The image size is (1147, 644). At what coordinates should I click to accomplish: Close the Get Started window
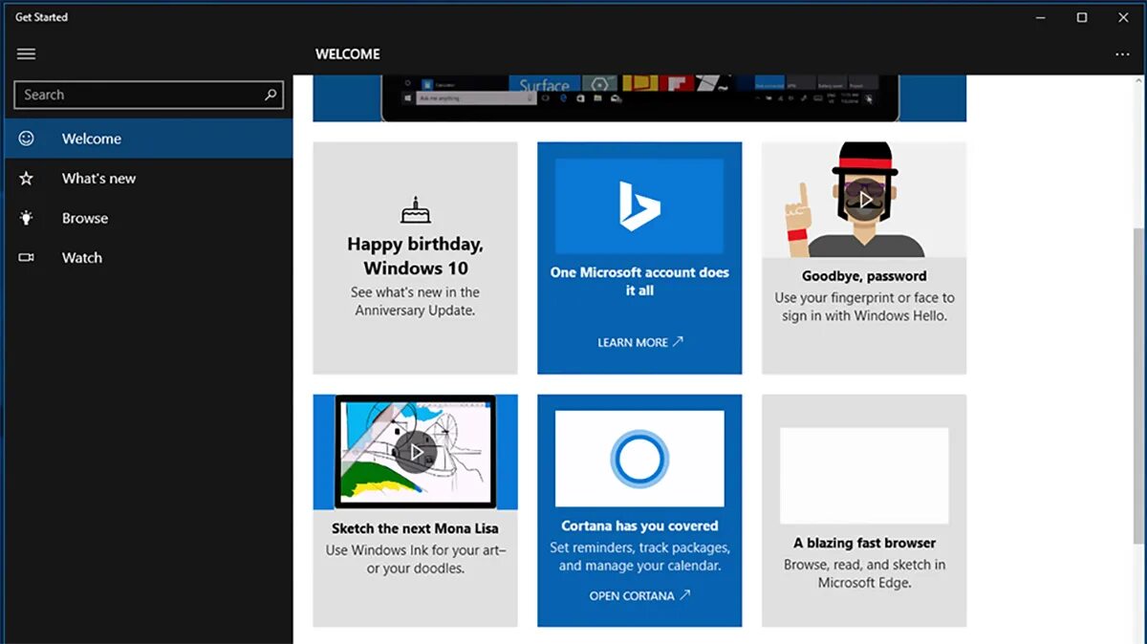tap(1124, 17)
